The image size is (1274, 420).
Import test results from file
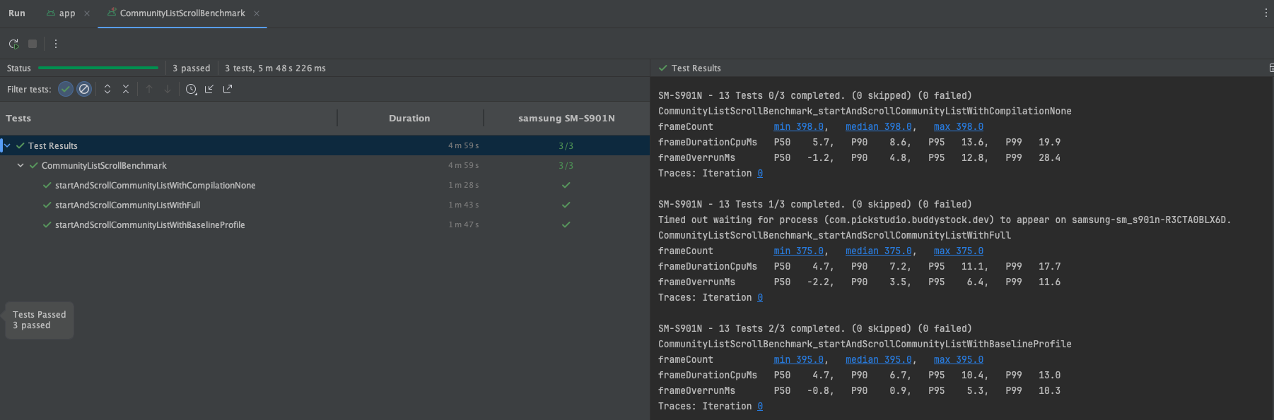pos(209,89)
